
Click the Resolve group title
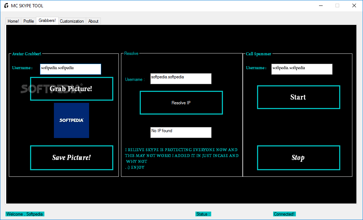pyautogui.click(x=131, y=53)
